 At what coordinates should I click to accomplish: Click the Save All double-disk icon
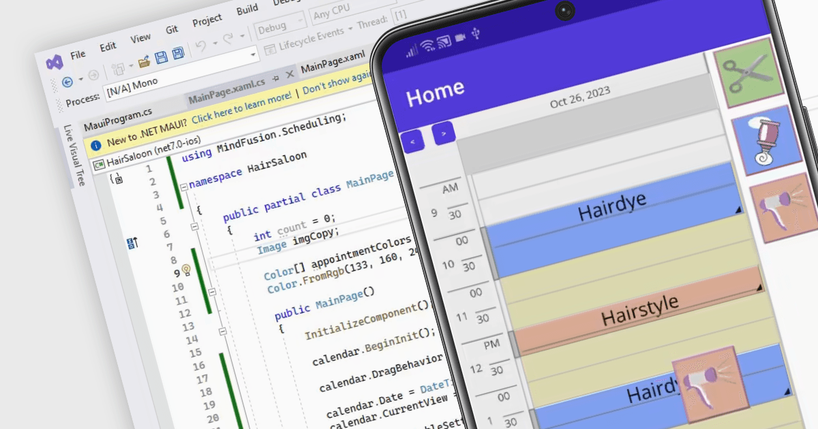click(178, 54)
